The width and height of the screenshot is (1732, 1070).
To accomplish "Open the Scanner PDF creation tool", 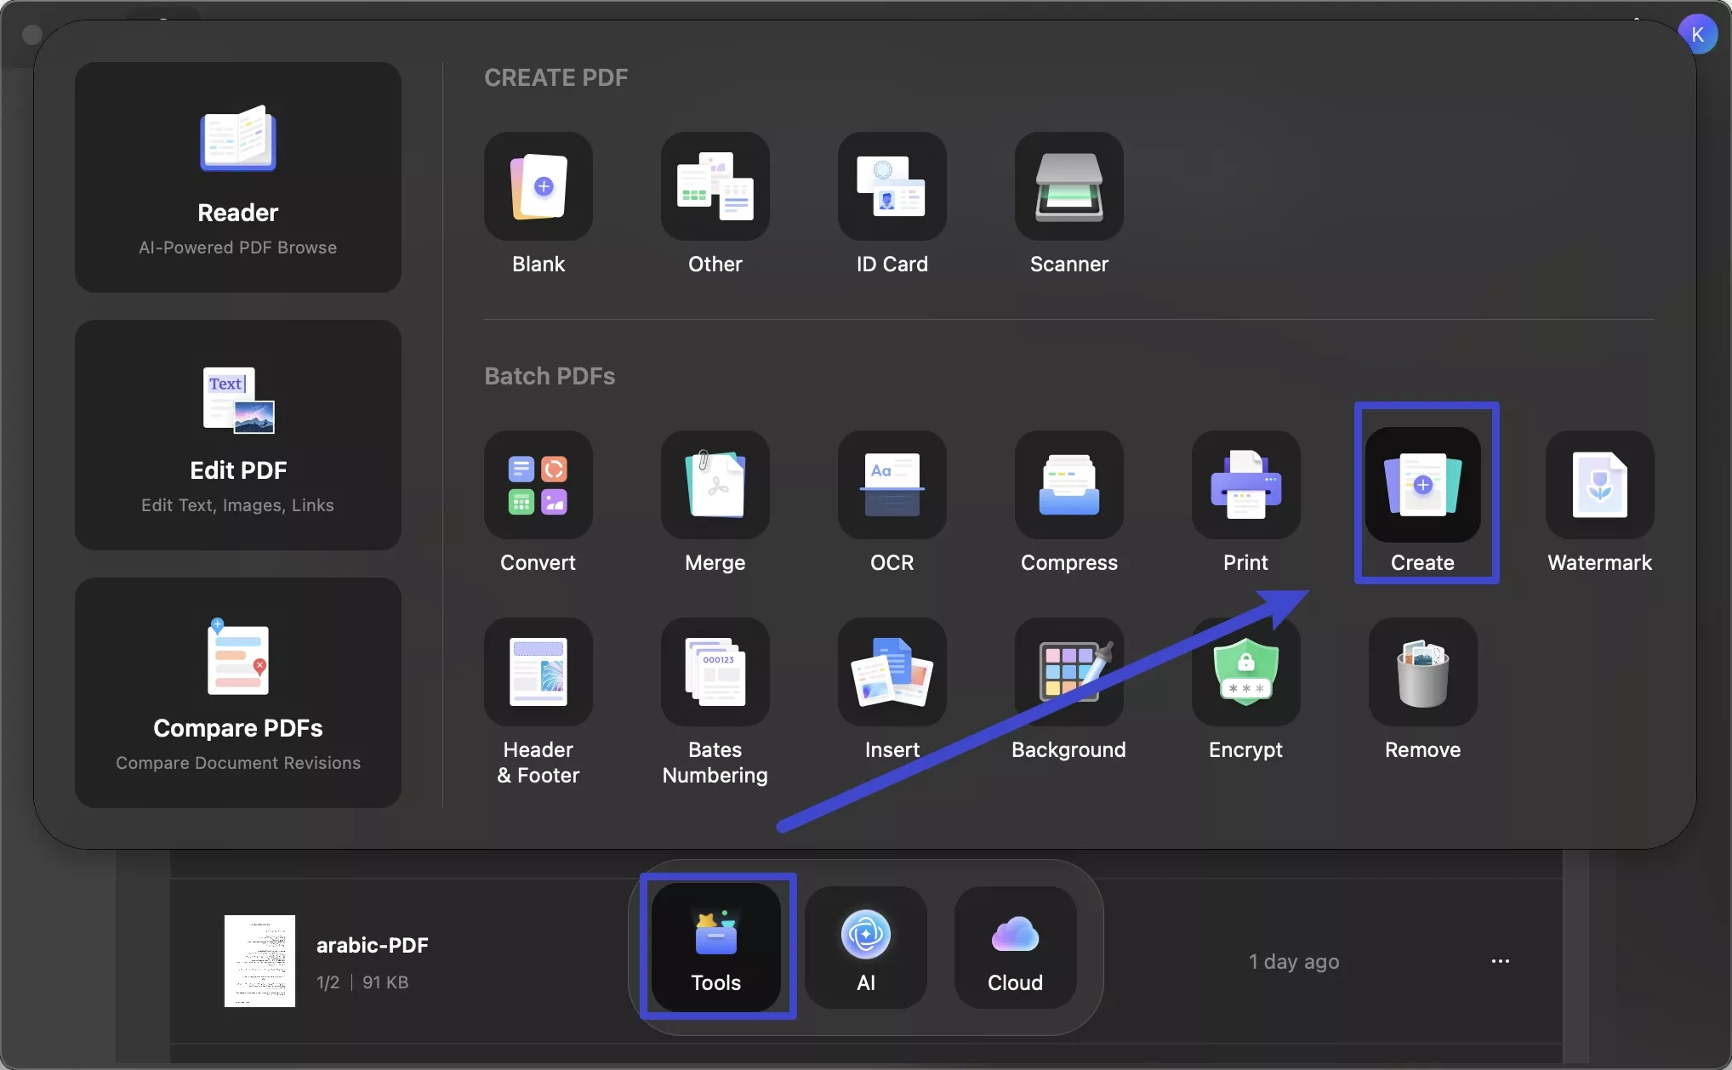I will (x=1068, y=187).
